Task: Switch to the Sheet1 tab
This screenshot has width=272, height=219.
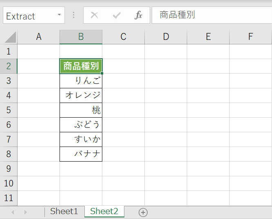Action: pos(64,211)
